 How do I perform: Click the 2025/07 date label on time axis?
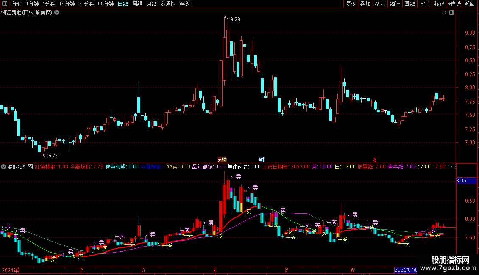tap(406, 270)
